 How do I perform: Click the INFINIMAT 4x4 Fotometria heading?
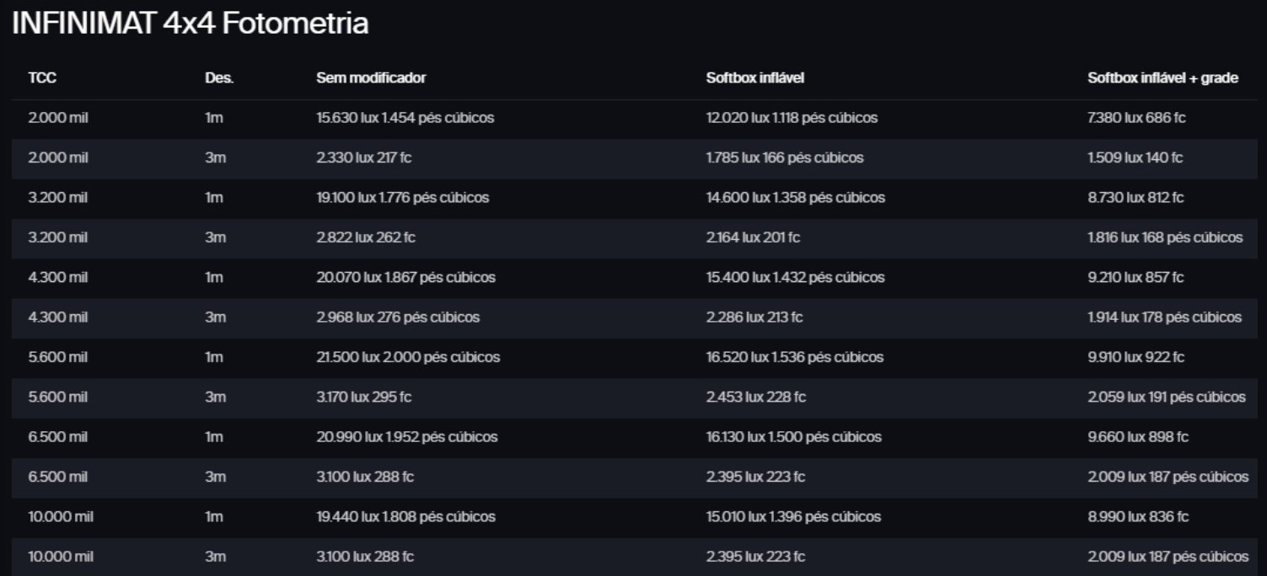[191, 24]
